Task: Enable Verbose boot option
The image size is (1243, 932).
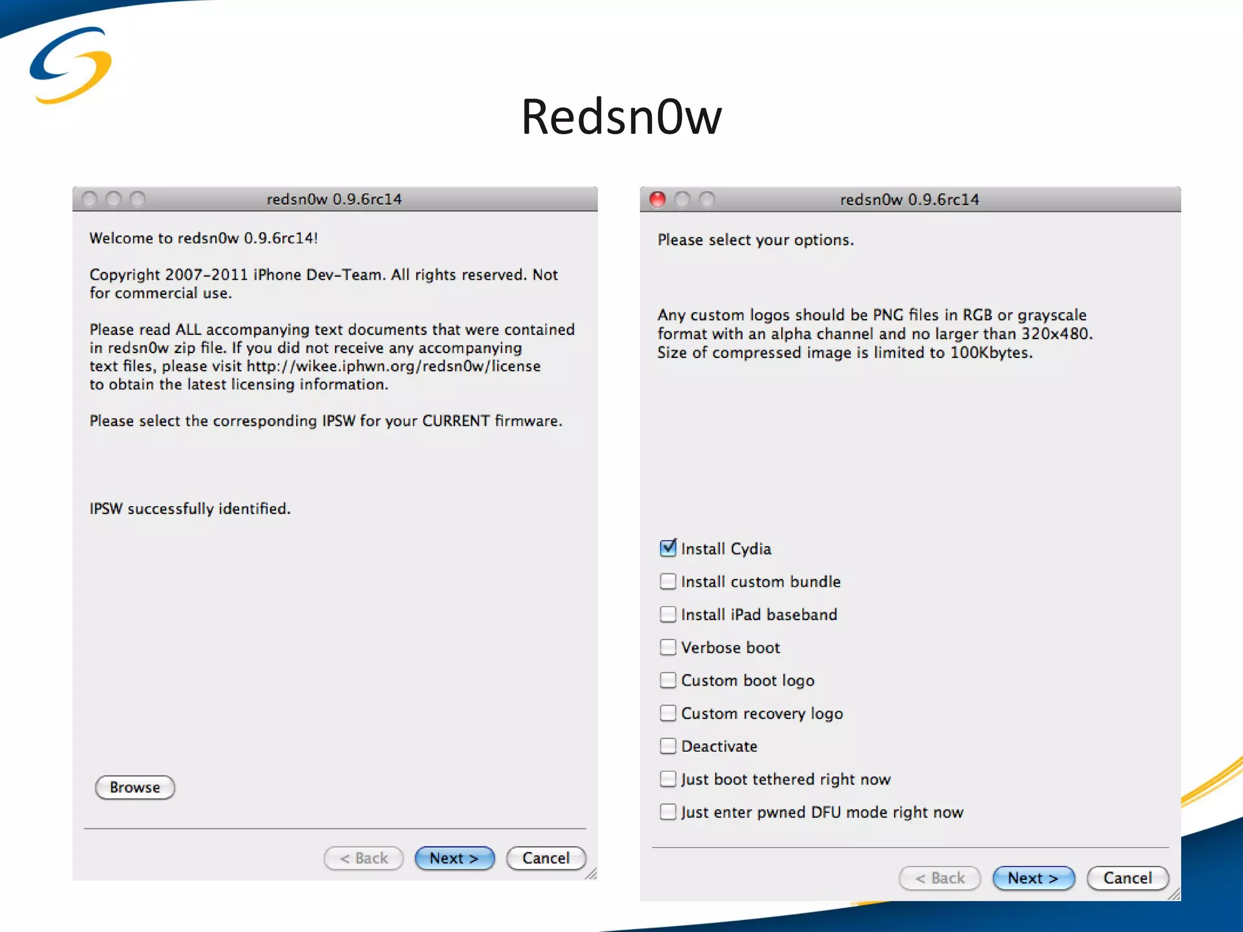Action: coord(668,647)
